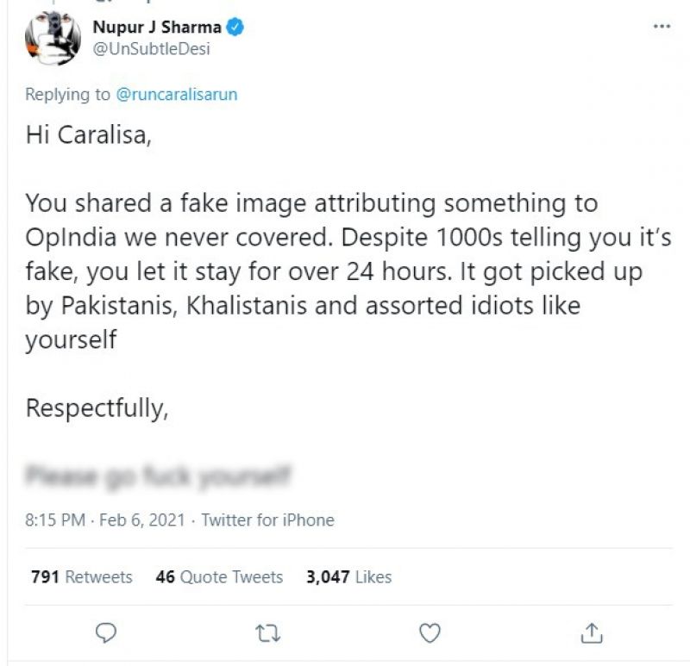Like the tweet with the heart icon

(429, 633)
